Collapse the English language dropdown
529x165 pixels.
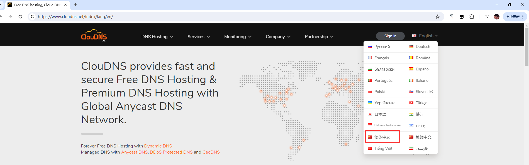coord(425,36)
